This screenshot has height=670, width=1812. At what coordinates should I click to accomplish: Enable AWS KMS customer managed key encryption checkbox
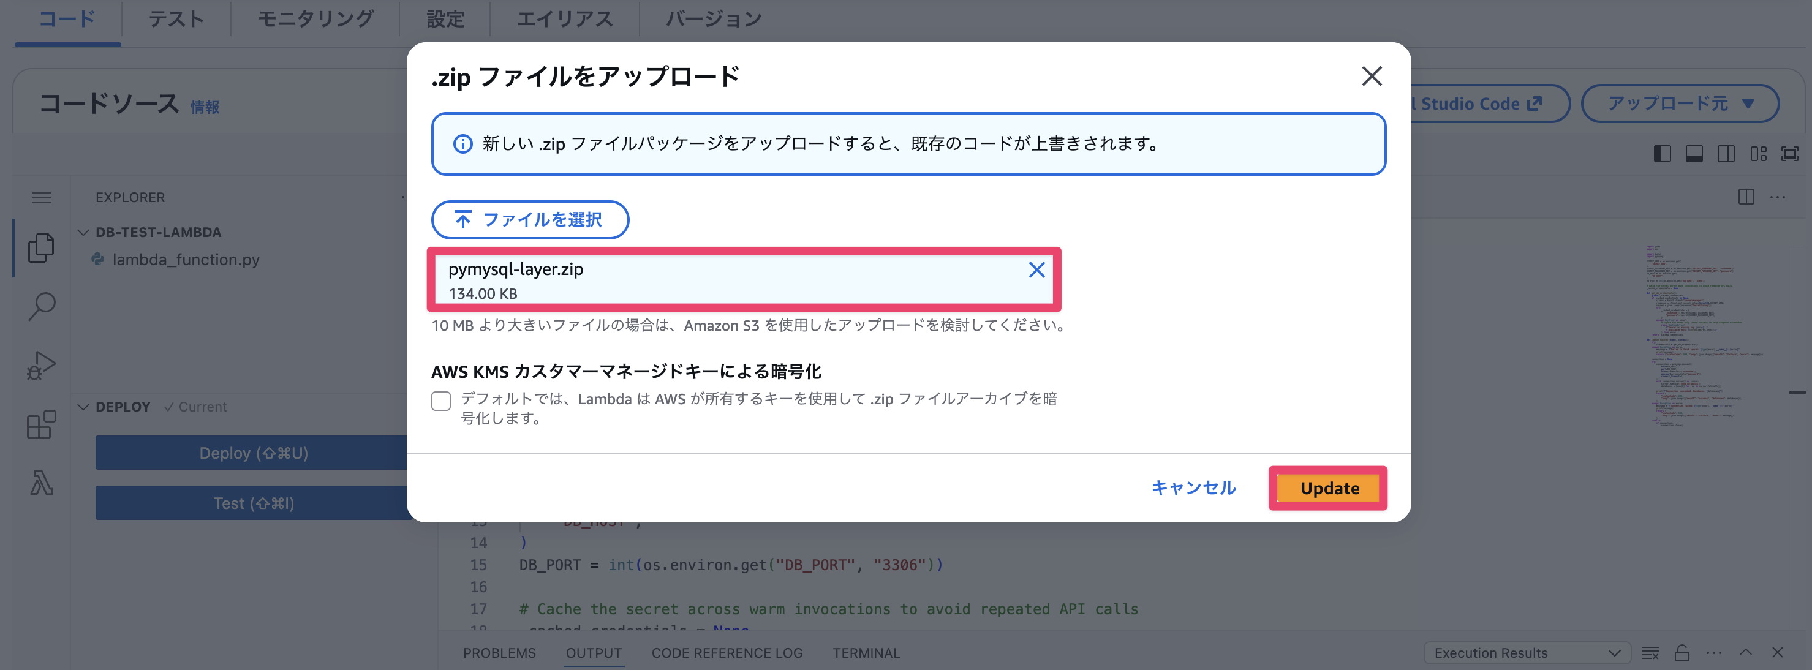tap(441, 401)
